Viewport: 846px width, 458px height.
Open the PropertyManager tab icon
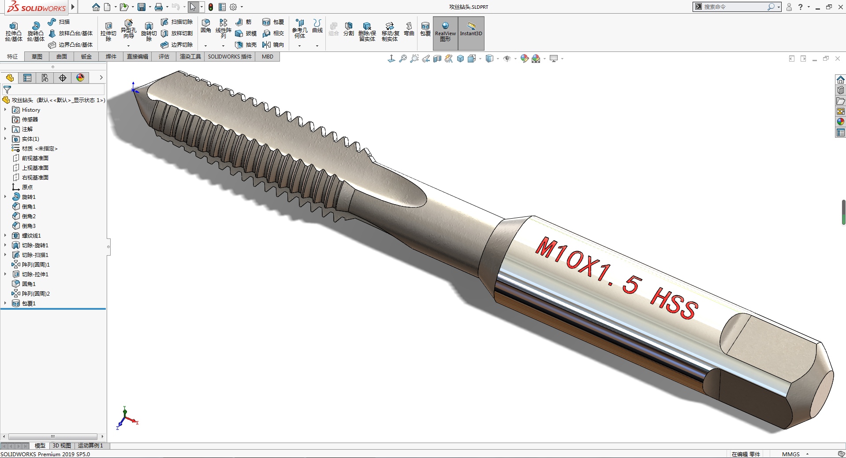point(27,78)
